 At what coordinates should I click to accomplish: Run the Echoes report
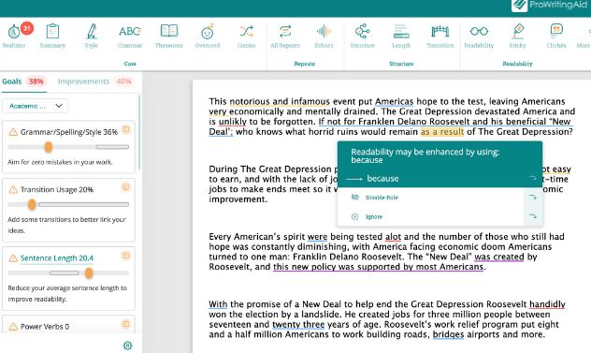[x=324, y=37]
